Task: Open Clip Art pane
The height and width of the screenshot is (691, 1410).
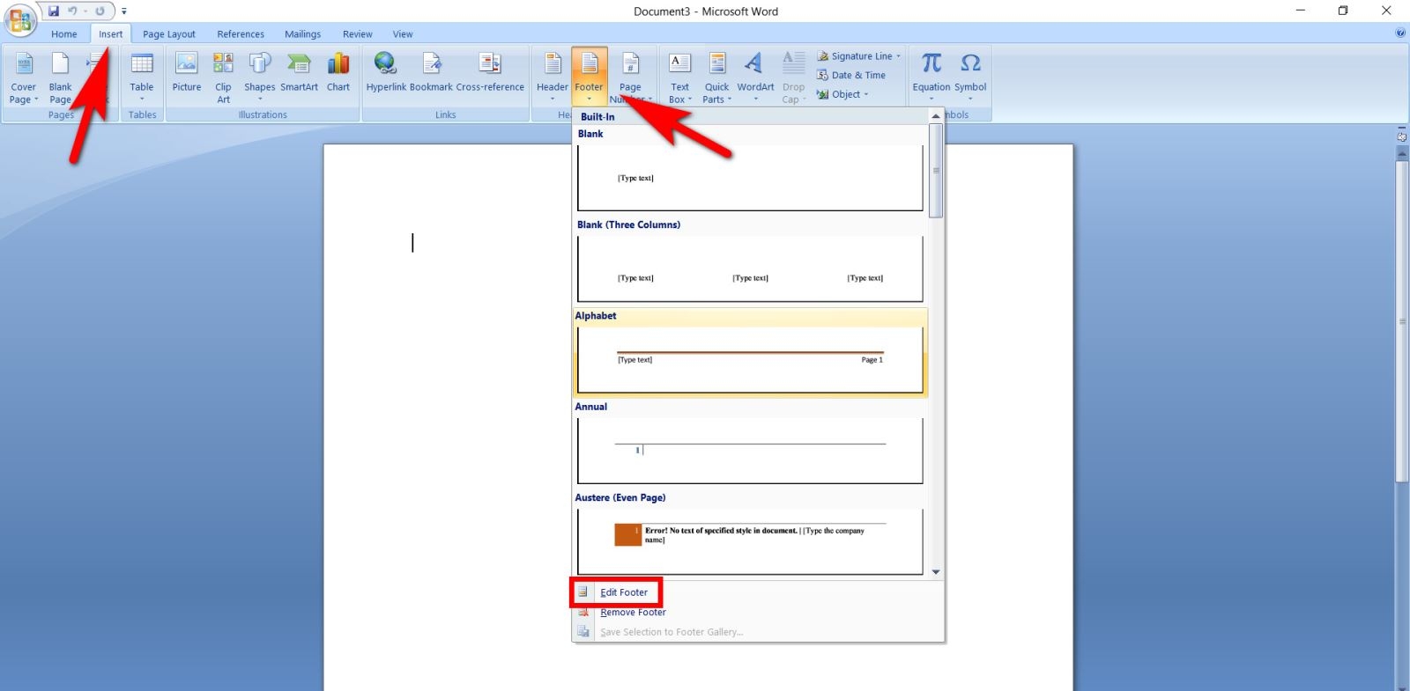Action: point(223,77)
